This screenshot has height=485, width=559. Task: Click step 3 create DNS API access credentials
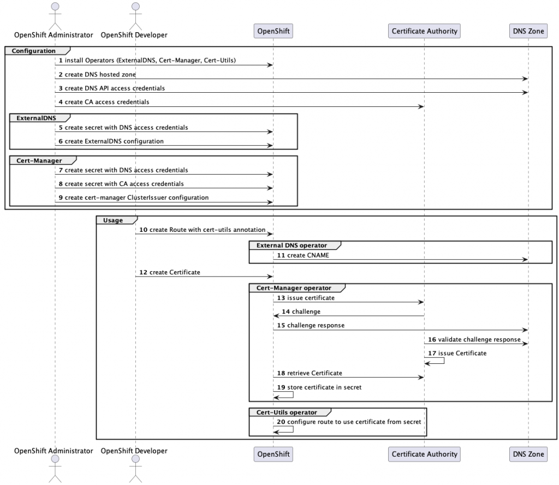point(111,88)
